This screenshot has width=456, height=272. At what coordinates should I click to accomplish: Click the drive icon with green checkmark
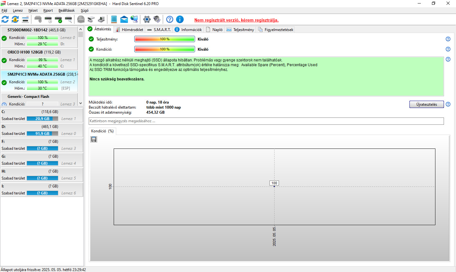[58, 19]
